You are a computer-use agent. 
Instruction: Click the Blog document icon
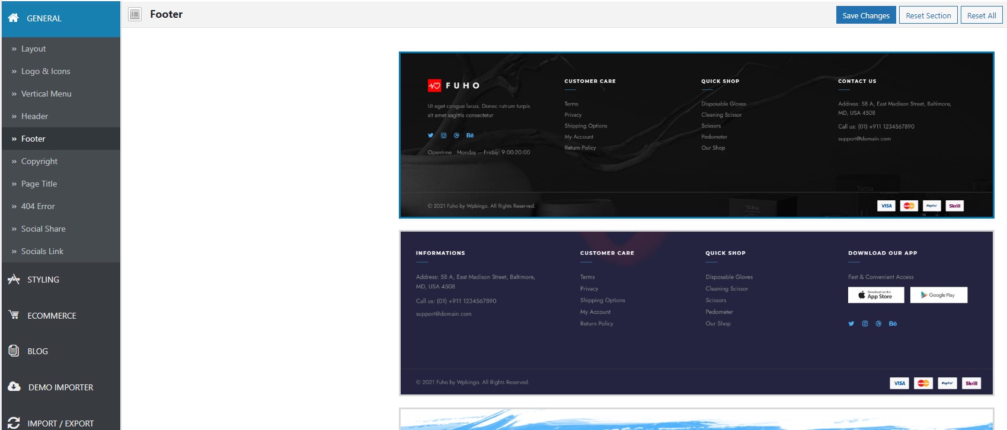(x=14, y=351)
